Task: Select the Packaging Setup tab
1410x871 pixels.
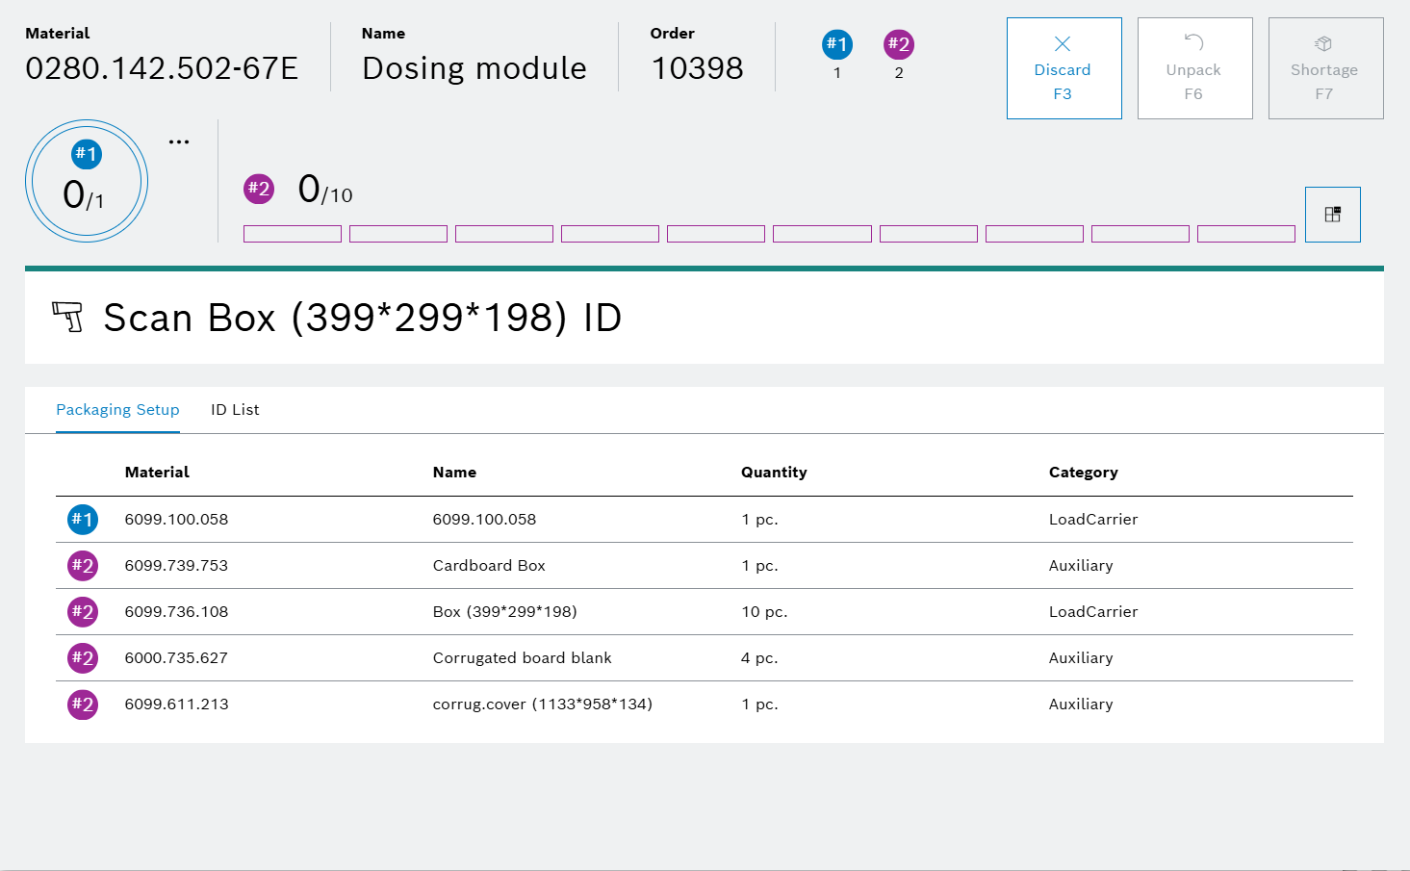Action: tap(117, 410)
